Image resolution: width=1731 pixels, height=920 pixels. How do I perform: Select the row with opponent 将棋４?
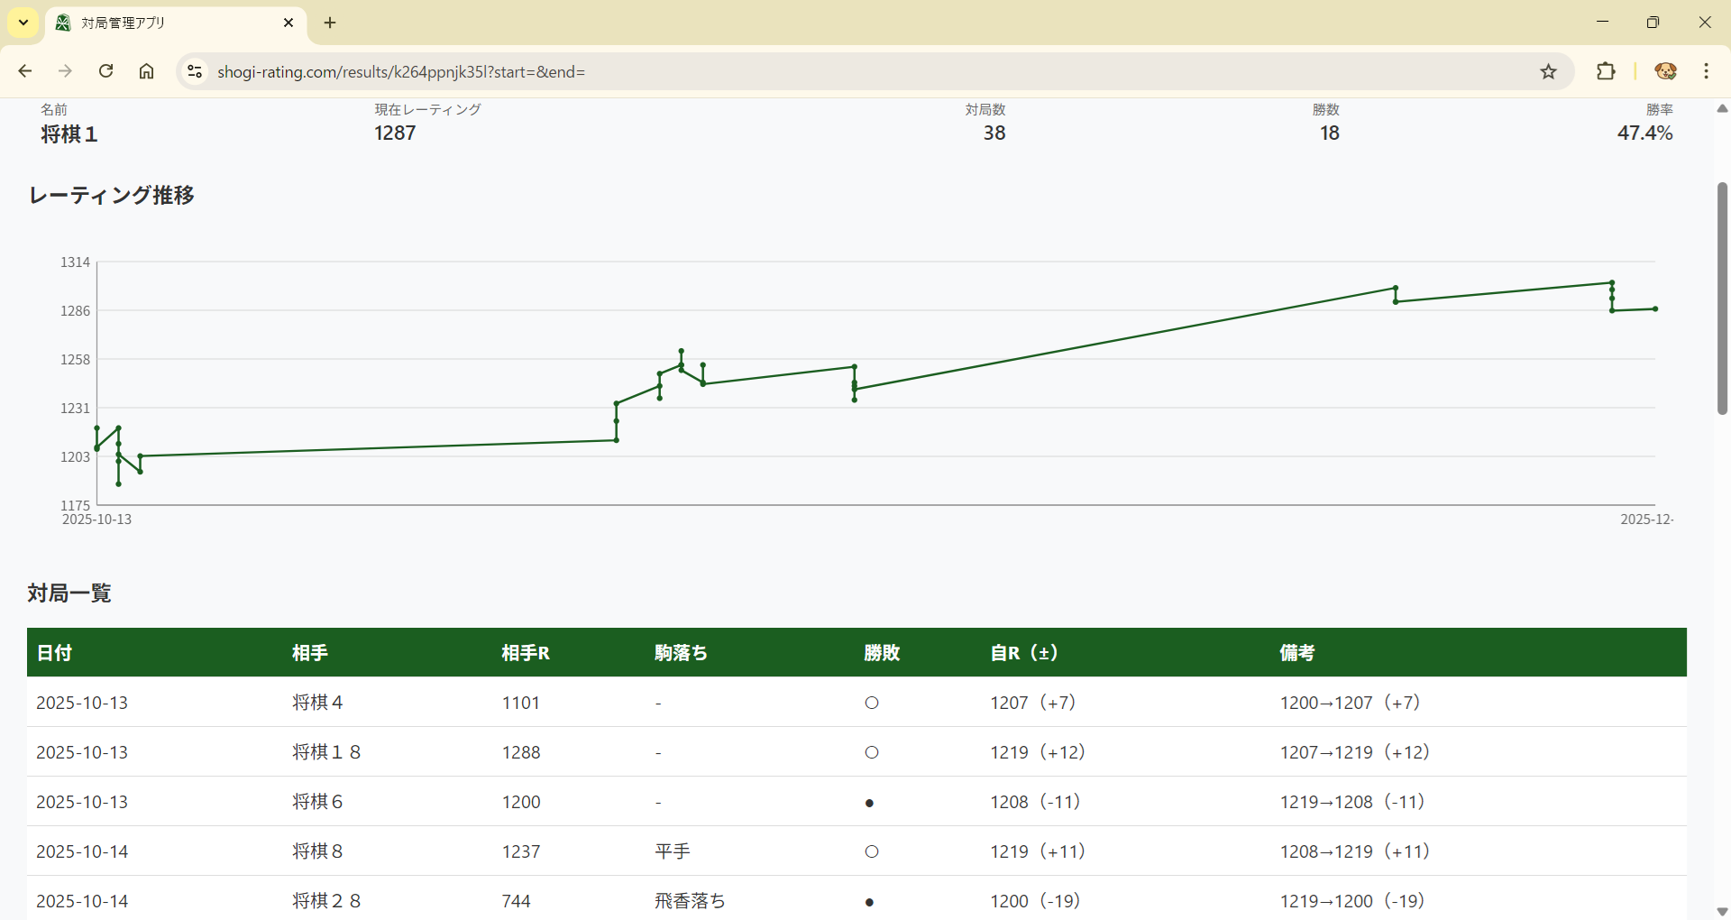click(x=317, y=703)
